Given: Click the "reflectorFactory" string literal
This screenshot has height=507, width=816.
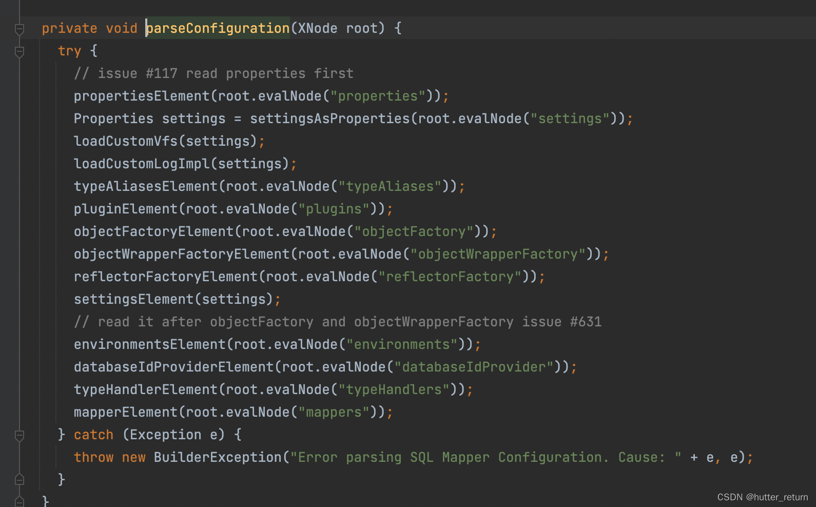Looking at the screenshot, I should (x=450, y=277).
